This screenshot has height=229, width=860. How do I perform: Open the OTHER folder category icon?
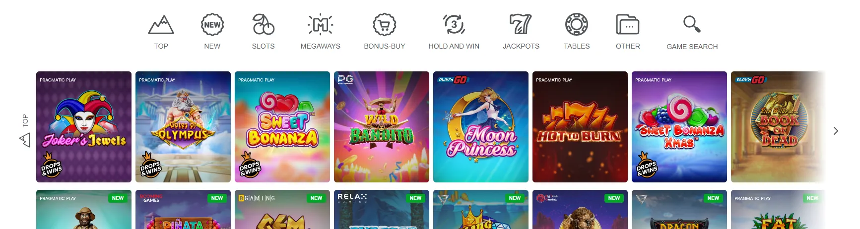(628, 24)
